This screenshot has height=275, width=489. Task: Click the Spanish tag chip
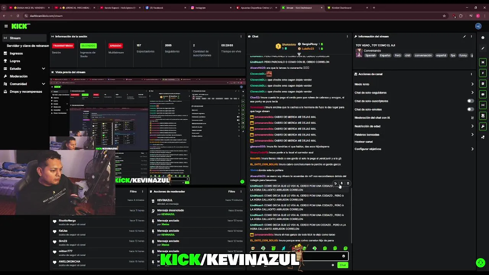tap(370, 55)
